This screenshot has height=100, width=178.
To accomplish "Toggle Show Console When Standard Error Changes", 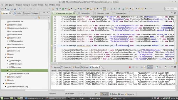I will tap(152, 67).
